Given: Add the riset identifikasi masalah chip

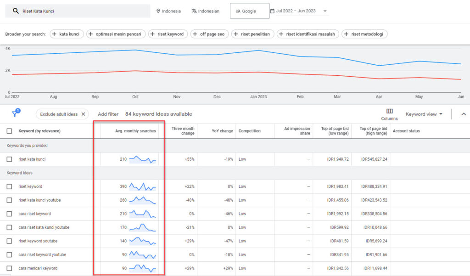Looking at the screenshot, I should (308, 34).
